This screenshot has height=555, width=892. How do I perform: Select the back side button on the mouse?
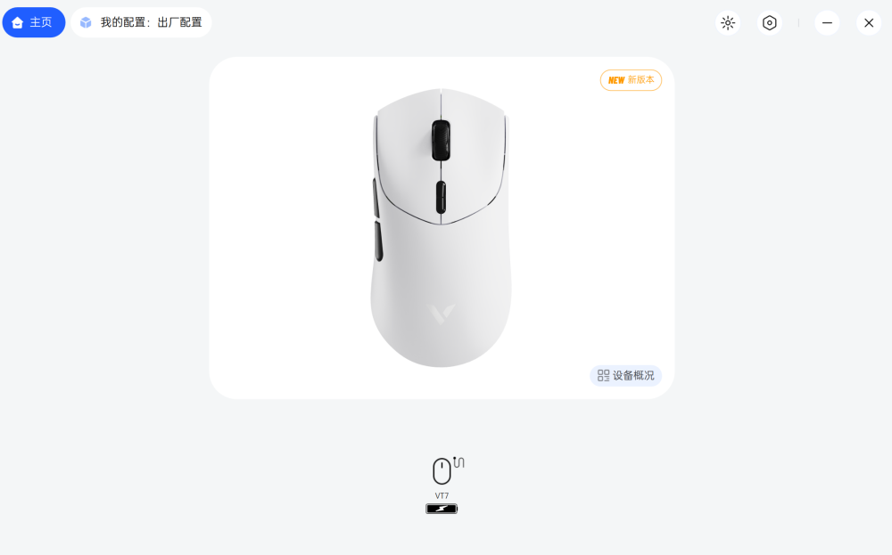pos(378,241)
